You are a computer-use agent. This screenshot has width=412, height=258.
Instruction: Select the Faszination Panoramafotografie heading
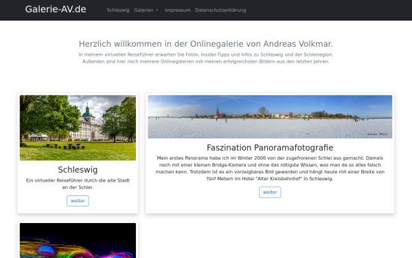click(x=270, y=148)
